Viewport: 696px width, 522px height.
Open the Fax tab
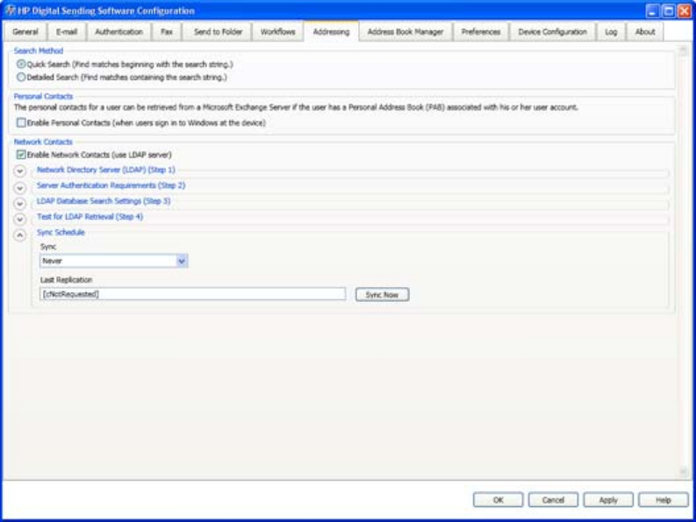point(167,32)
